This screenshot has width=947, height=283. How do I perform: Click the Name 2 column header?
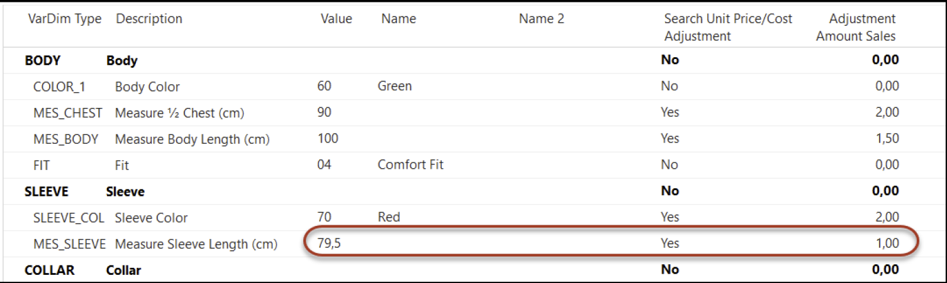pyautogui.click(x=541, y=19)
